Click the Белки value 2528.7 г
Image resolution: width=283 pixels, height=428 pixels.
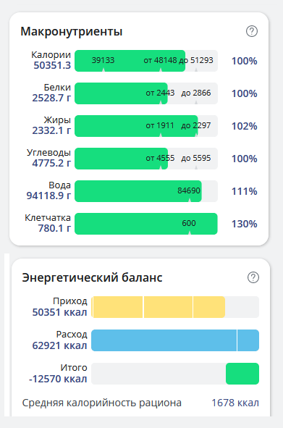click(51, 98)
